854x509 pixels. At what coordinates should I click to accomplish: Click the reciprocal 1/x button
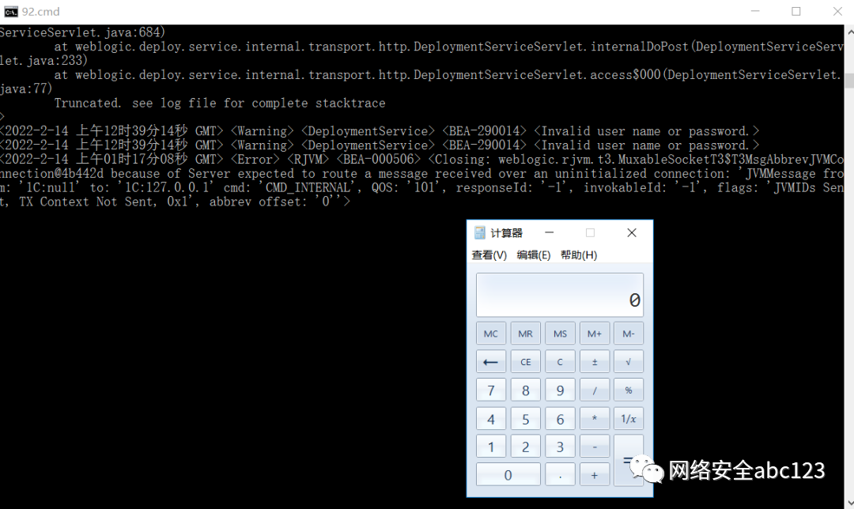(x=629, y=419)
